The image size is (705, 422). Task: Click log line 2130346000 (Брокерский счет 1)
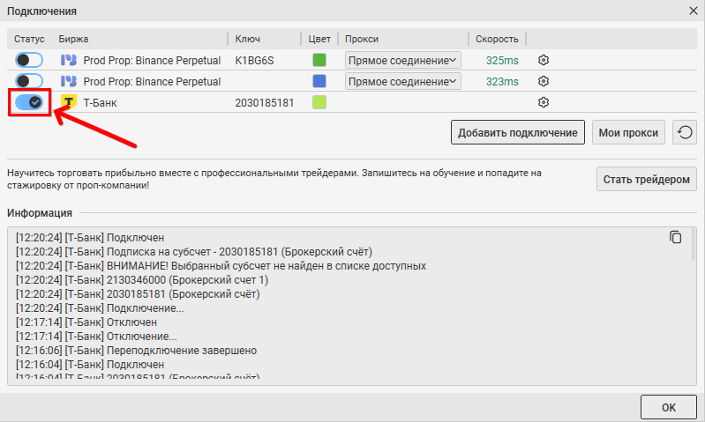pyautogui.click(x=142, y=279)
